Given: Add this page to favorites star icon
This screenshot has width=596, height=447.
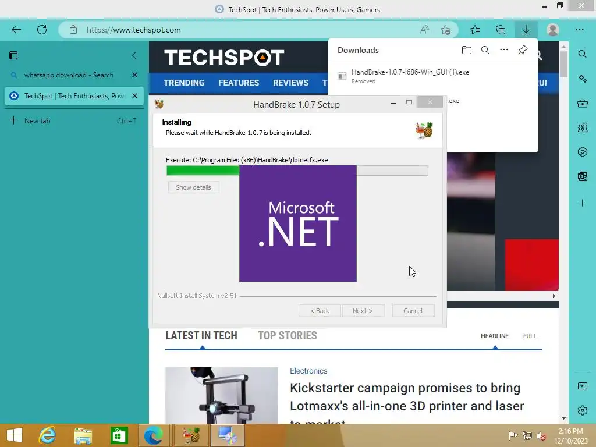Looking at the screenshot, I should [x=446, y=30].
